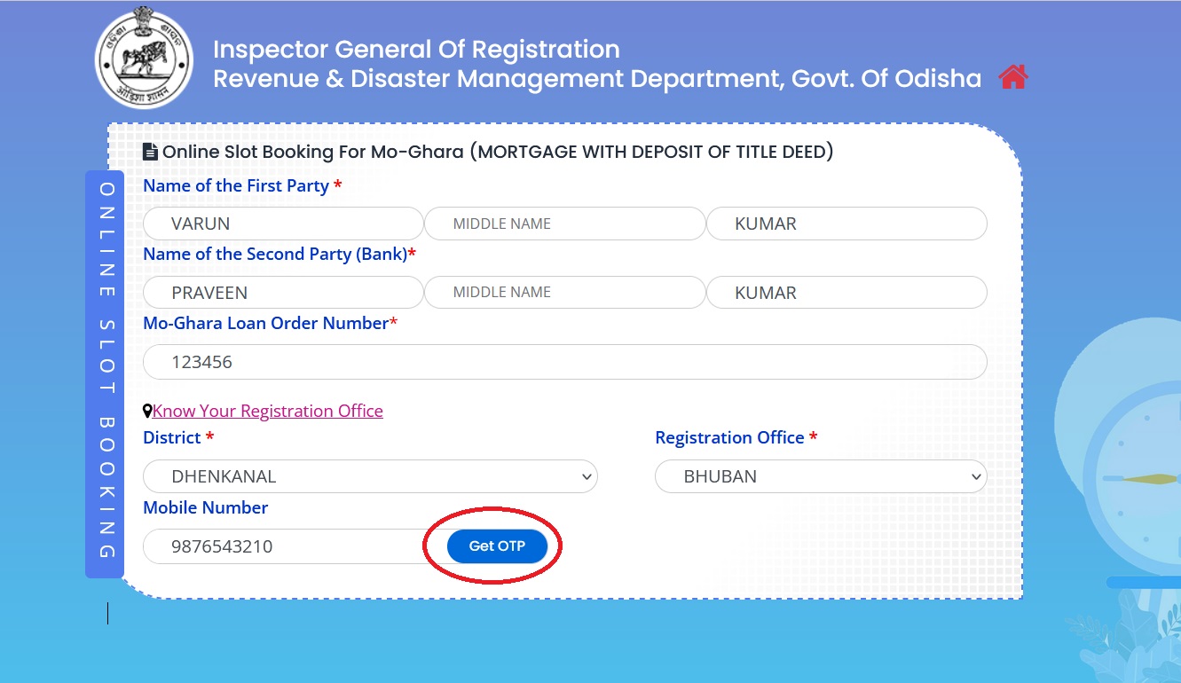Click the Mo-Ghara Loan Order Number field
Screen dimensions: 1181x683
pyautogui.click(x=564, y=362)
